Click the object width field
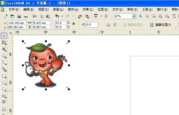The image size is (179, 115). pos(41,23)
